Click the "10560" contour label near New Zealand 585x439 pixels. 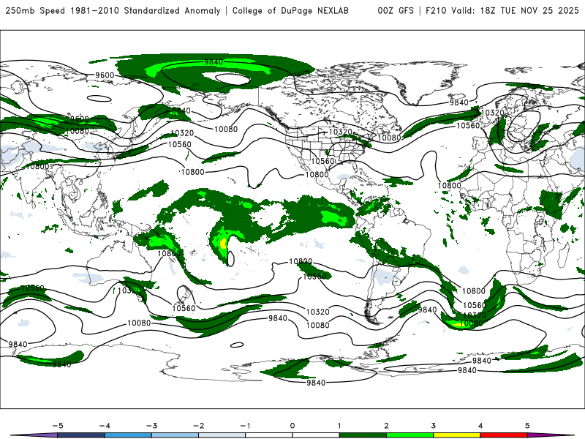[x=184, y=308]
